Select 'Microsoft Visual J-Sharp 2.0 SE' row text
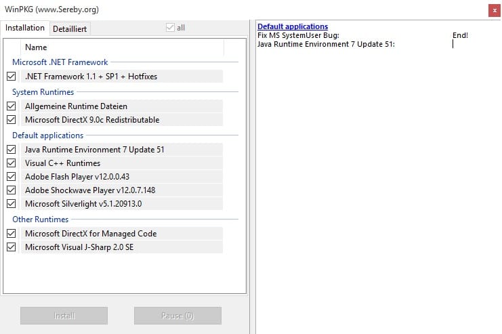 (x=79, y=247)
